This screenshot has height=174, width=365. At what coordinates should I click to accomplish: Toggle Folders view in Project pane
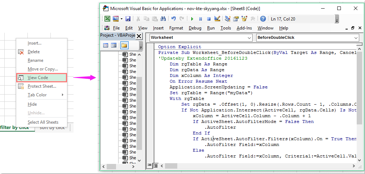[x=124, y=45]
